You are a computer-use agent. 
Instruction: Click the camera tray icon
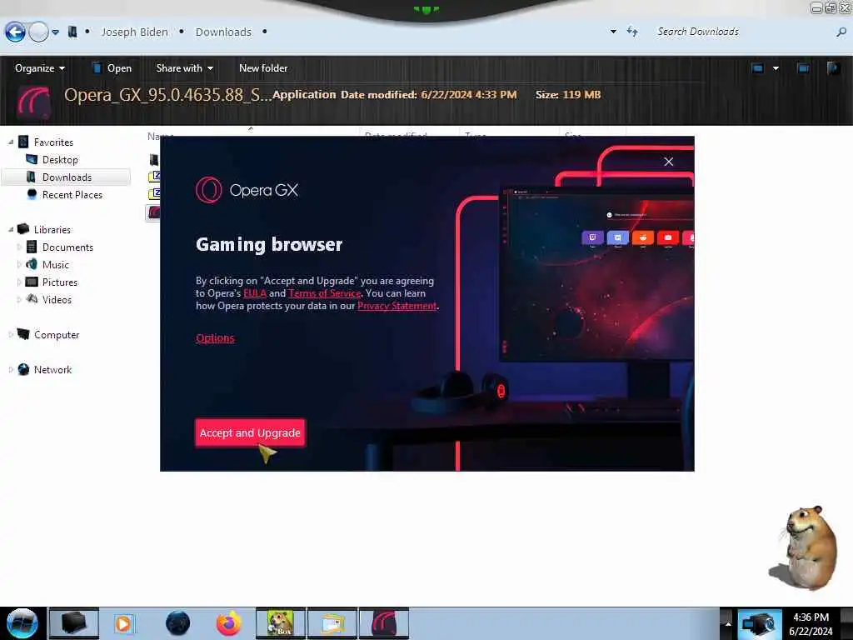(x=759, y=623)
